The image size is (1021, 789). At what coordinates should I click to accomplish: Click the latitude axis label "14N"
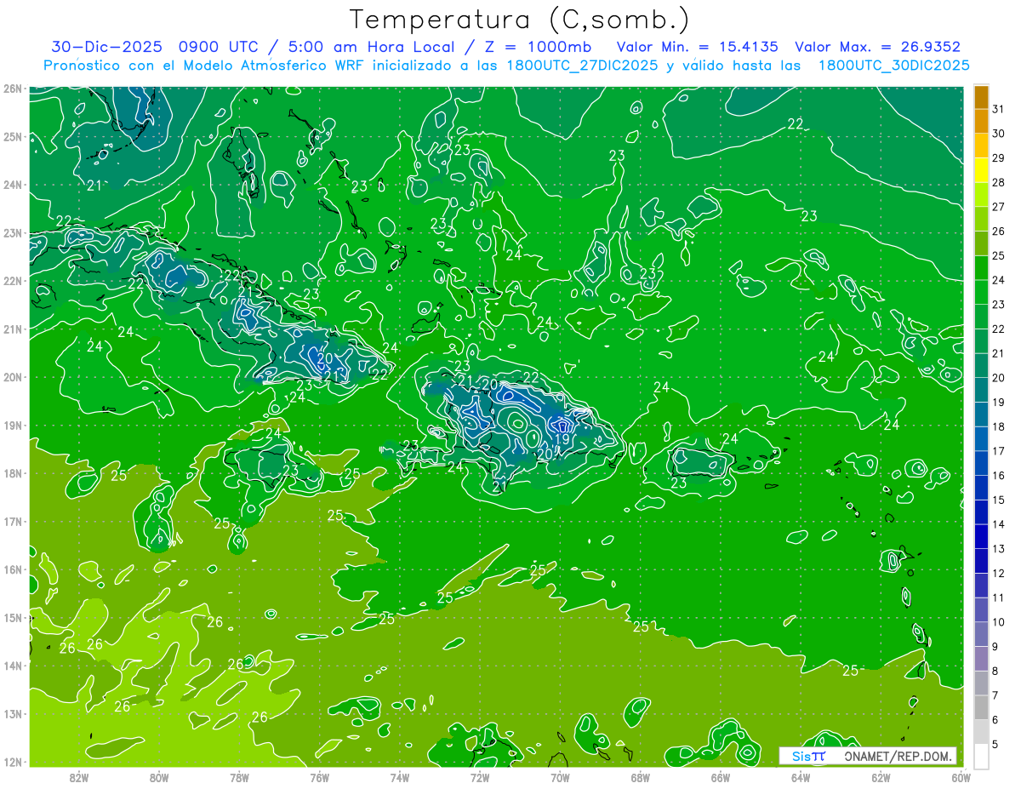click(13, 666)
